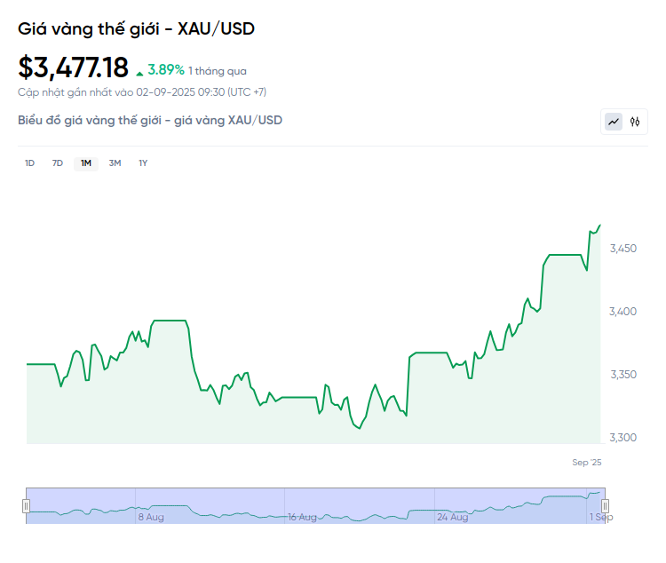Screen dimensions: 666x563
Task: Click the 8 Aug navigator marker
Action: tap(150, 516)
